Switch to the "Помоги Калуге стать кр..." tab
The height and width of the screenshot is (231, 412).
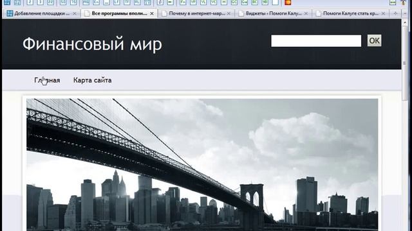[351, 13]
